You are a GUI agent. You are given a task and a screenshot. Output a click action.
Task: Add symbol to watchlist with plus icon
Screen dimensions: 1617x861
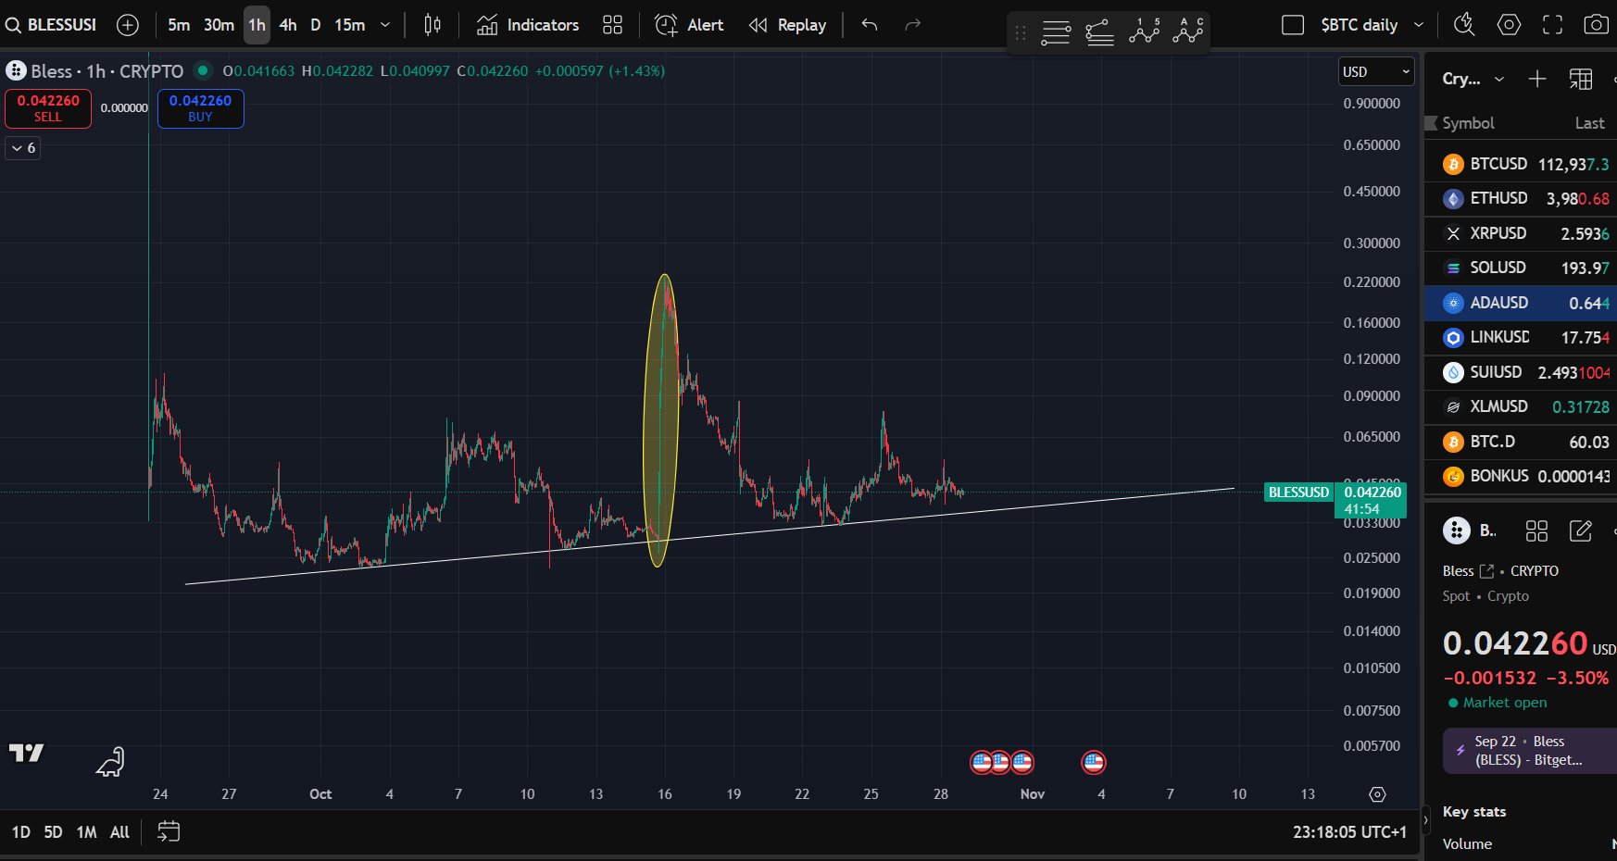point(1537,79)
